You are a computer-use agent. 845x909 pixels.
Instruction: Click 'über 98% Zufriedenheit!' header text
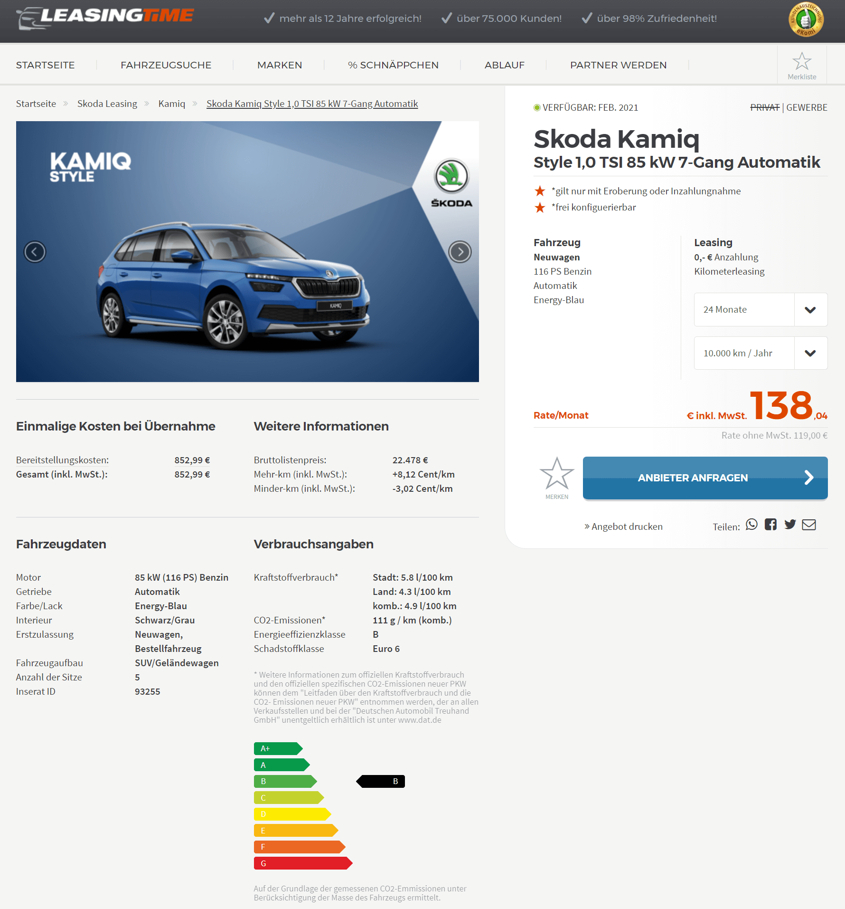tap(657, 19)
